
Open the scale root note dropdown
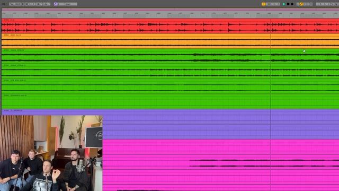click(x=61, y=4)
